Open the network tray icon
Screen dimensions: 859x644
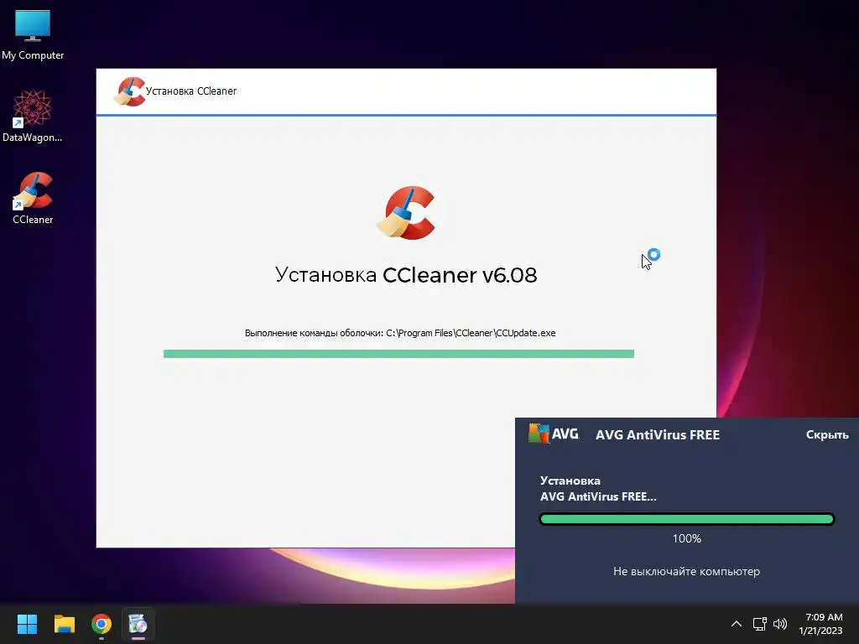(x=759, y=624)
